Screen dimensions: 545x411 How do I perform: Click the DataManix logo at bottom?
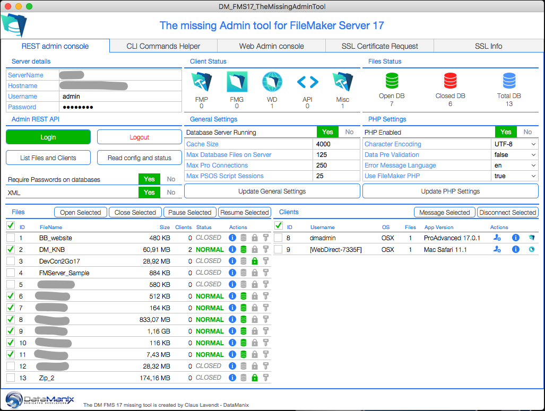(x=40, y=399)
